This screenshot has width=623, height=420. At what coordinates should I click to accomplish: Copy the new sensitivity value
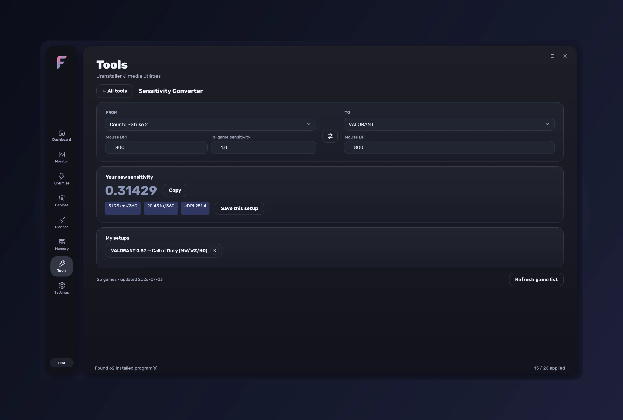[175, 190]
